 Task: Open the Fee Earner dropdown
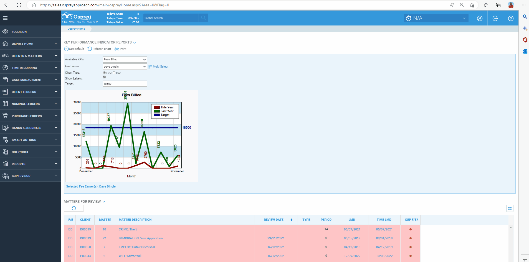pyautogui.click(x=125, y=66)
